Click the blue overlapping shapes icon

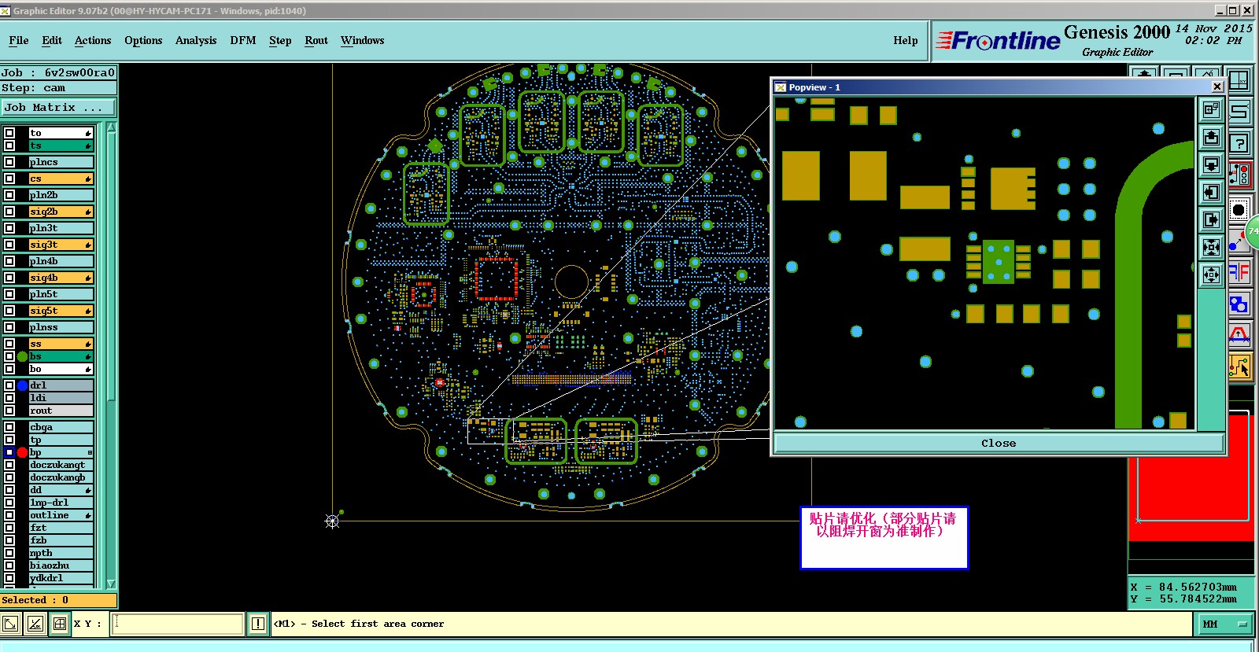[1239, 304]
